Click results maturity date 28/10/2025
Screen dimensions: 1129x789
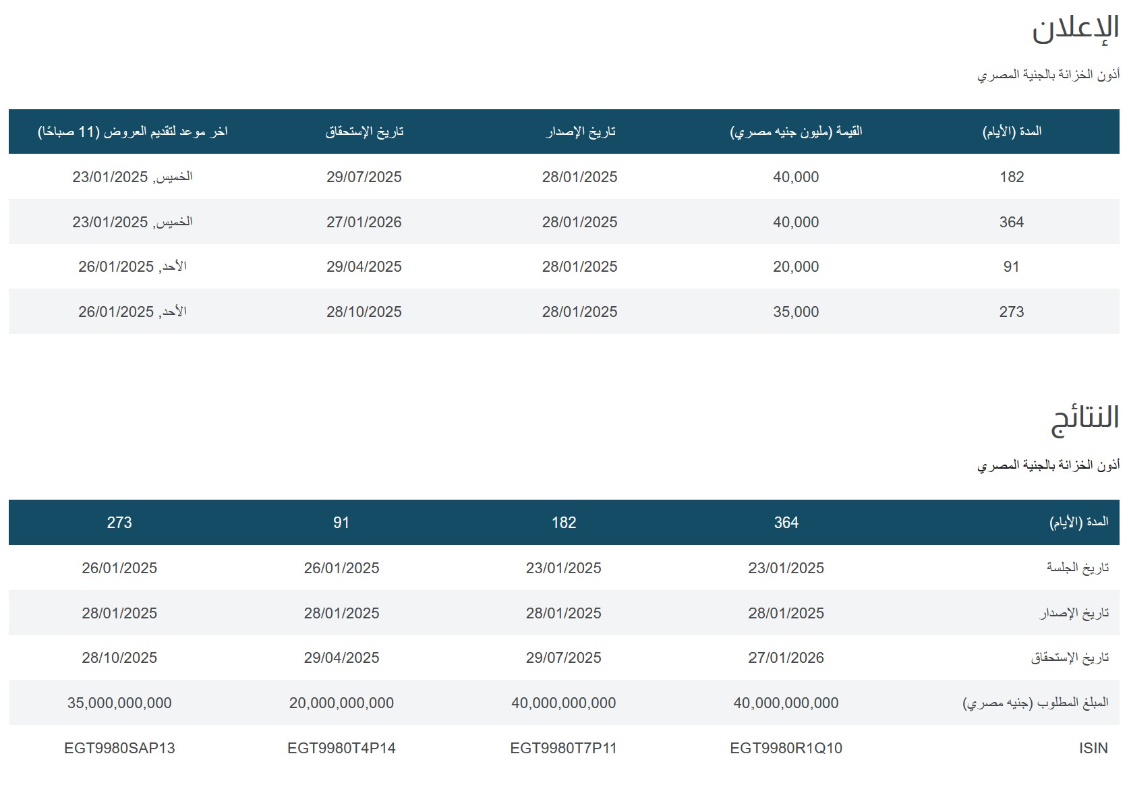[x=119, y=657]
